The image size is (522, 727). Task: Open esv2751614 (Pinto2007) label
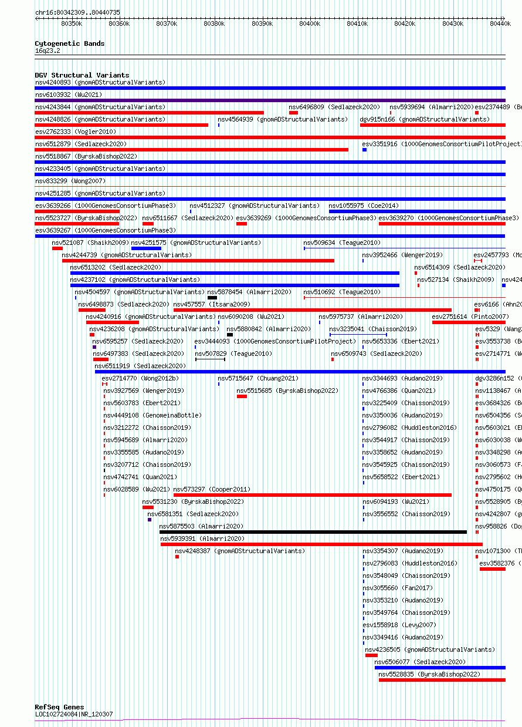[x=470, y=317]
